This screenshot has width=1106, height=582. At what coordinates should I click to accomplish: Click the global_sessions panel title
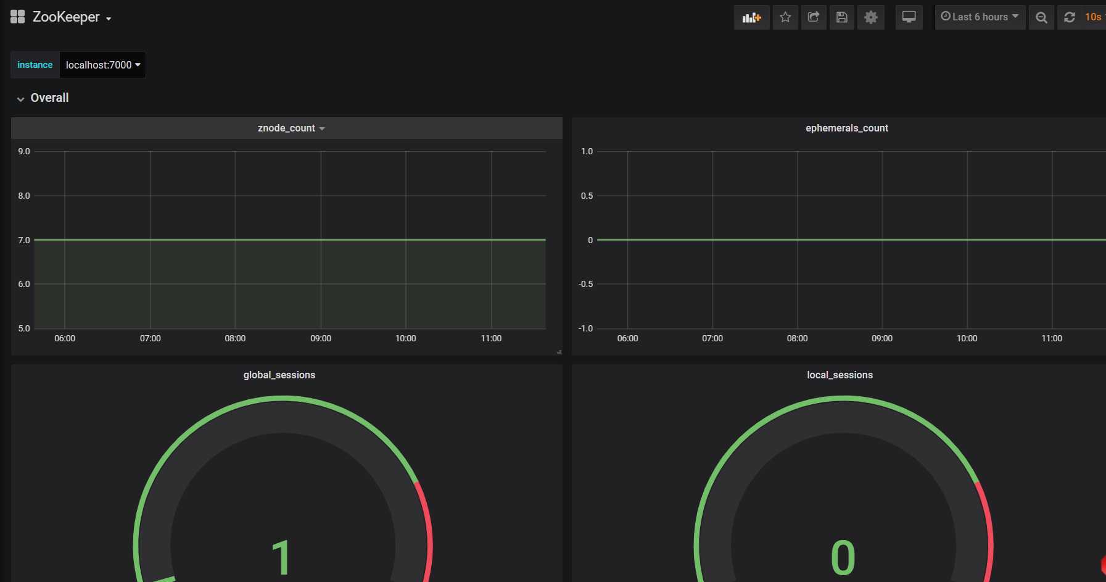pos(279,375)
